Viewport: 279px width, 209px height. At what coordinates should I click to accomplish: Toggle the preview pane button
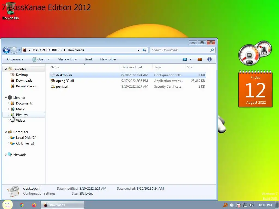pos(200,59)
